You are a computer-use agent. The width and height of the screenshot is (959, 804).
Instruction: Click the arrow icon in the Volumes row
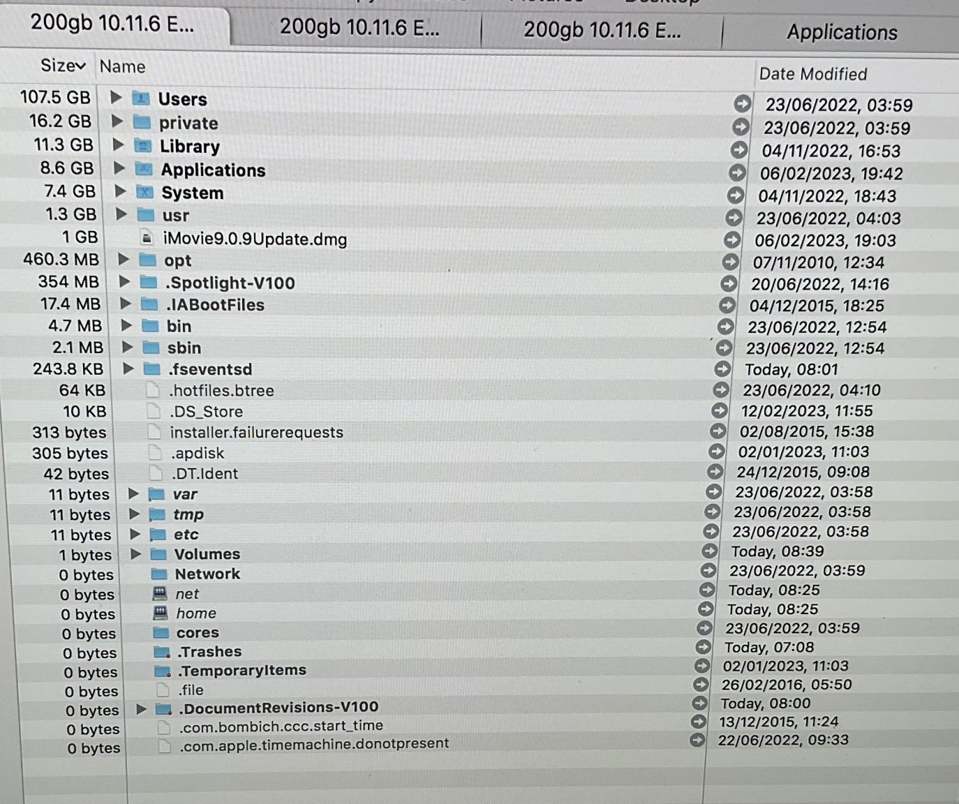point(709,551)
